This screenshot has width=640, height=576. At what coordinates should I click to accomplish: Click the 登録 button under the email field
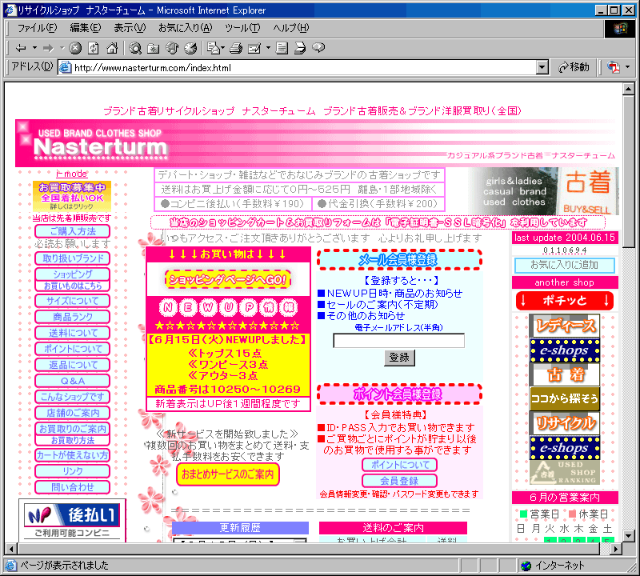point(399,358)
